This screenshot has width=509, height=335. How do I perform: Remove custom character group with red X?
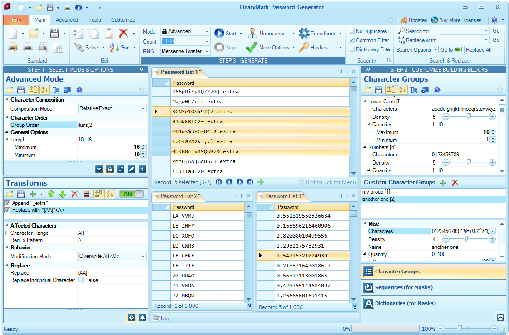[455, 182]
